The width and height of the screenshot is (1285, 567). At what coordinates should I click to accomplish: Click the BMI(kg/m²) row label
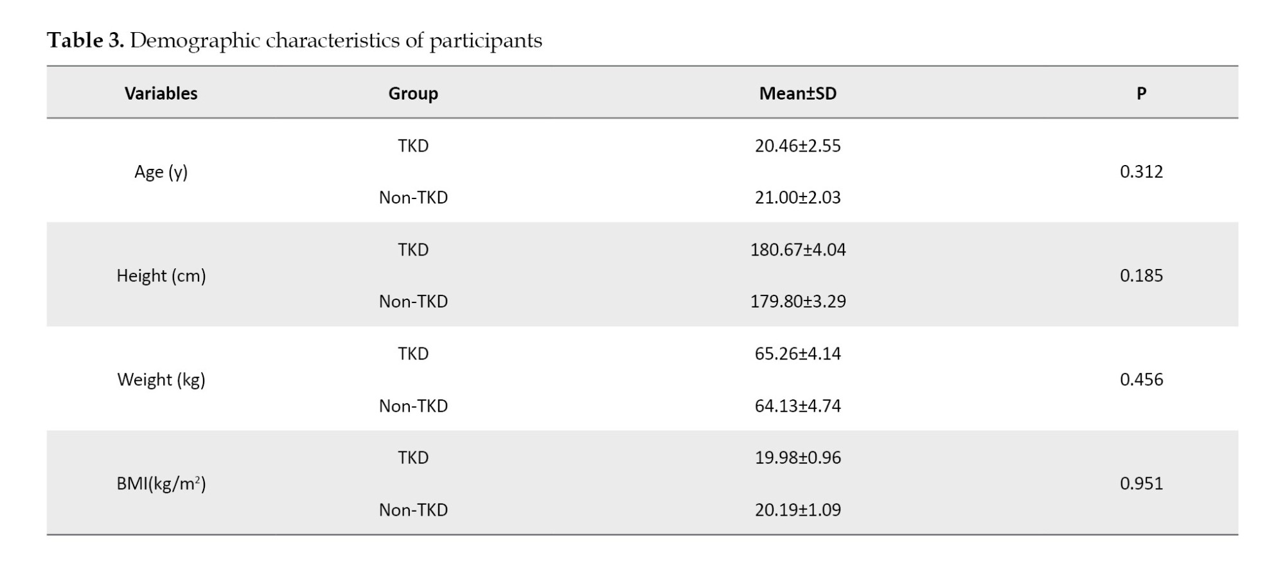click(x=161, y=484)
